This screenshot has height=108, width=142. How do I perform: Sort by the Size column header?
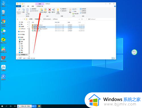pos(80,22)
